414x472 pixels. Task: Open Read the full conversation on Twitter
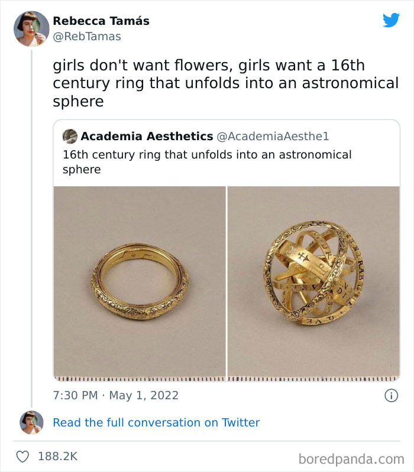tap(156, 422)
